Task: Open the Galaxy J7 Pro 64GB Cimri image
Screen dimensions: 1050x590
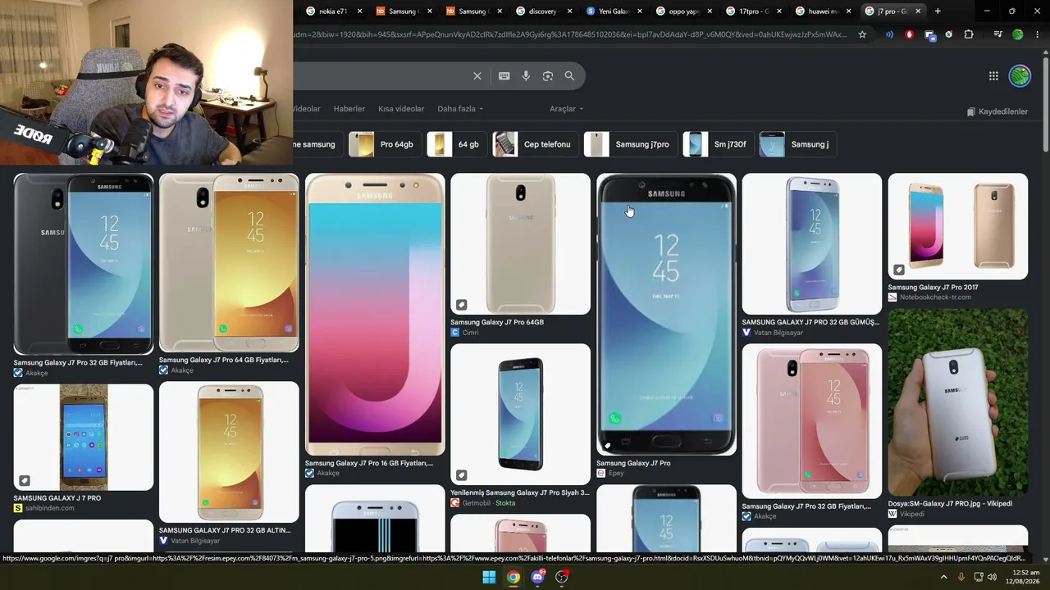Action: coord(520,244)
